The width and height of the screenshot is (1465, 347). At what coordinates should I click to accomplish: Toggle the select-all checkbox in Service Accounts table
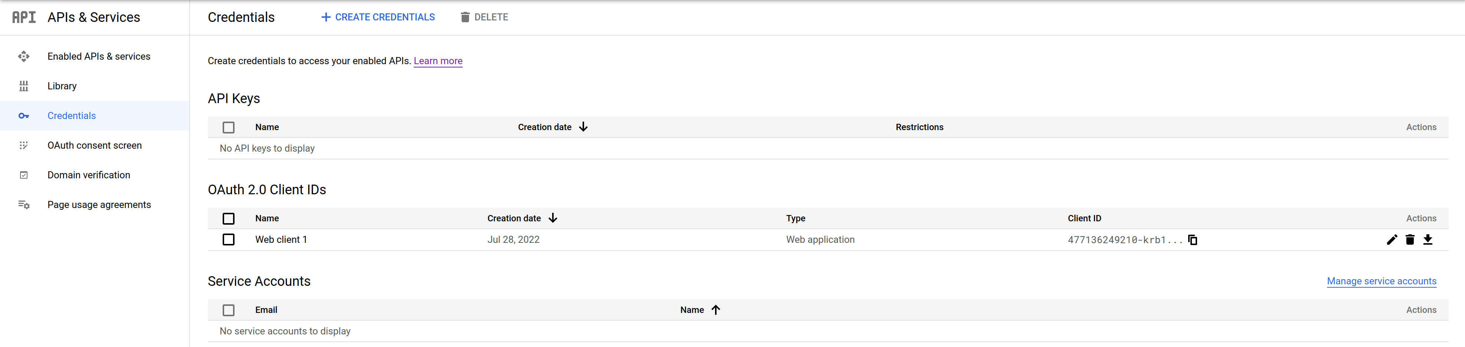(229, 310)
